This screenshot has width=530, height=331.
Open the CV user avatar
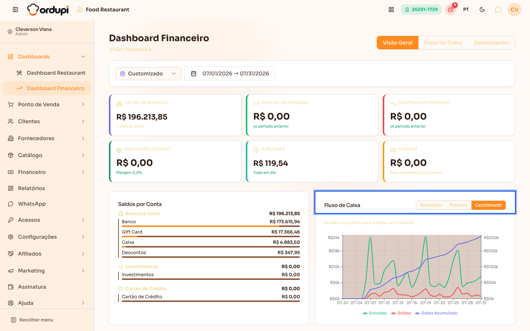pos(515,10)
